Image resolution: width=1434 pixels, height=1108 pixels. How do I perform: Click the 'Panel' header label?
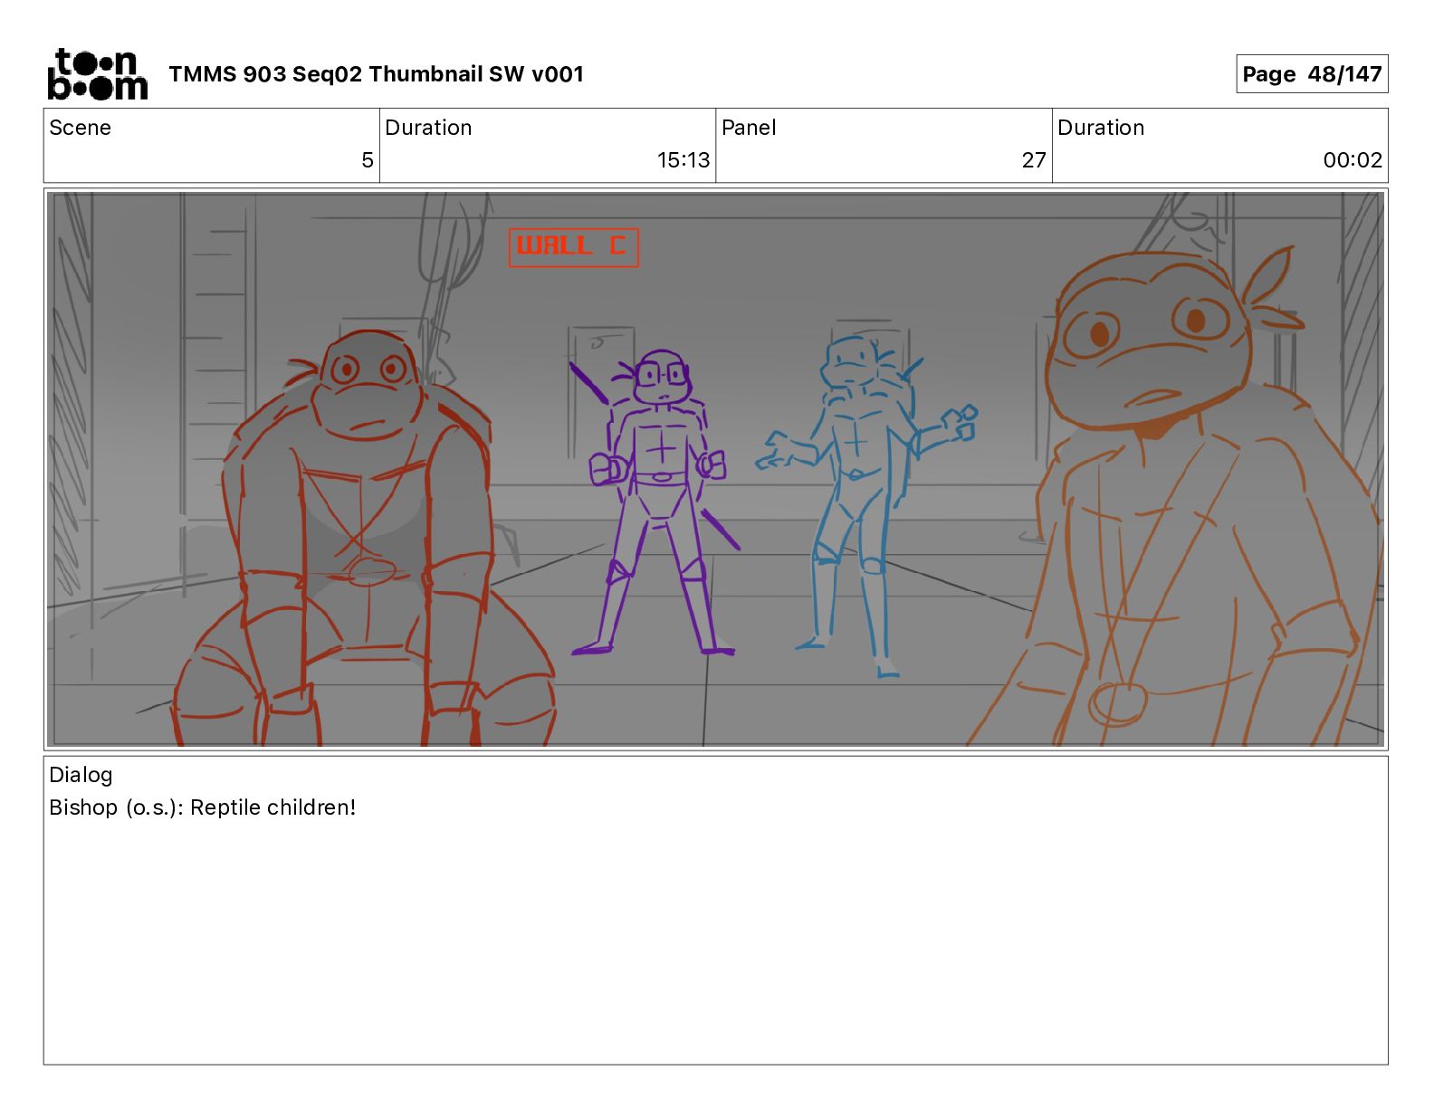click(749, 128)
